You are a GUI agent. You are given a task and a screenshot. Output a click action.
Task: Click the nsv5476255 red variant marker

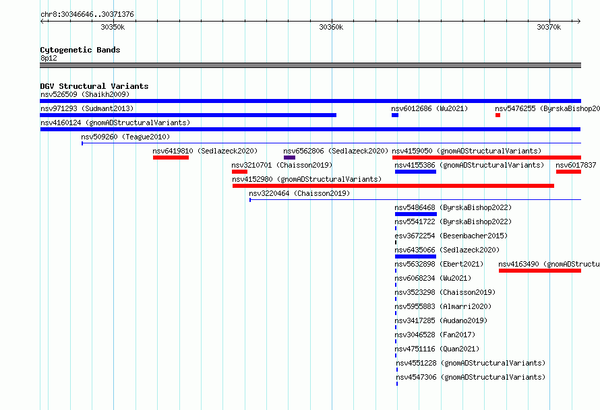pos(498,115)
